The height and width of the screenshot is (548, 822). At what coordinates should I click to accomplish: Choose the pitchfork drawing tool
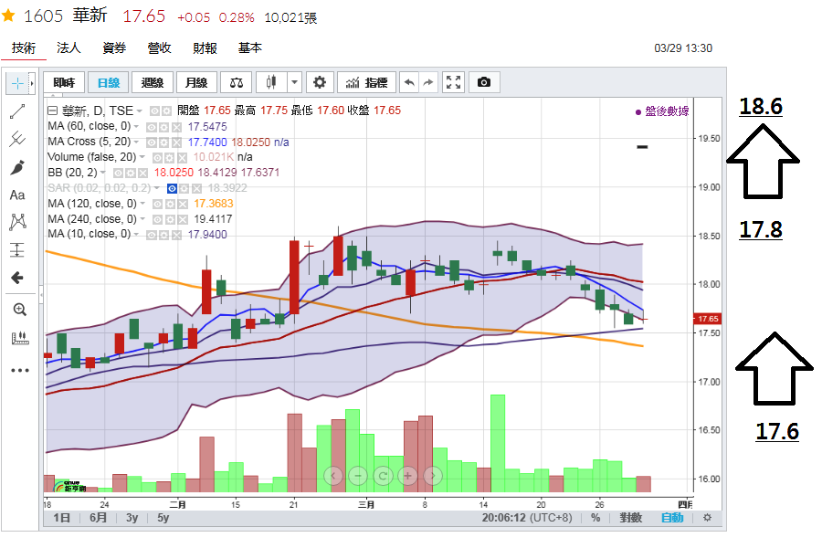tap(17, 139)
